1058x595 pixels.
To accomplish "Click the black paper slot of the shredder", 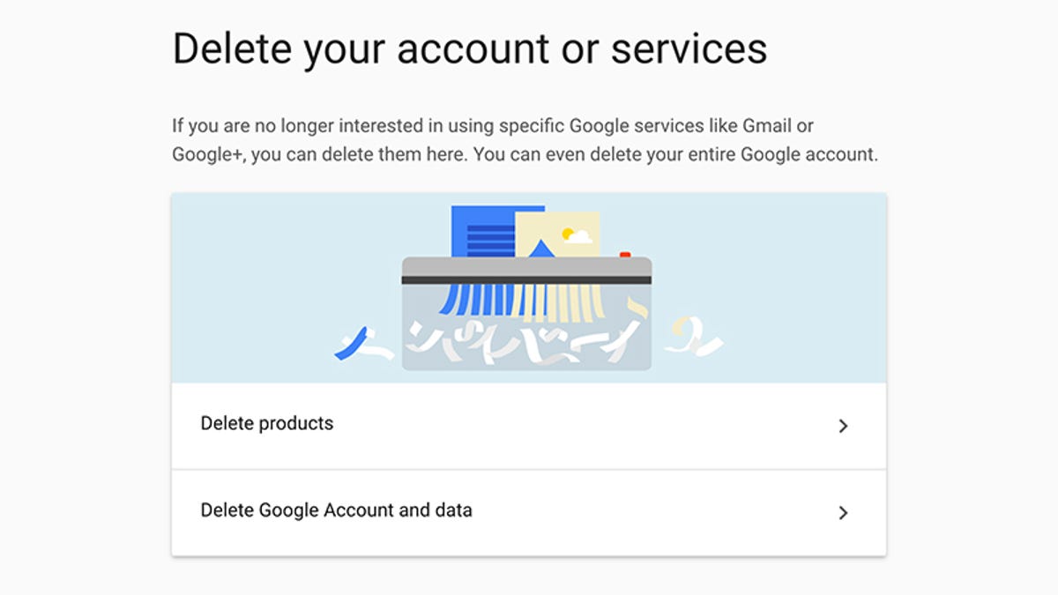I will [x=527, y=280].
